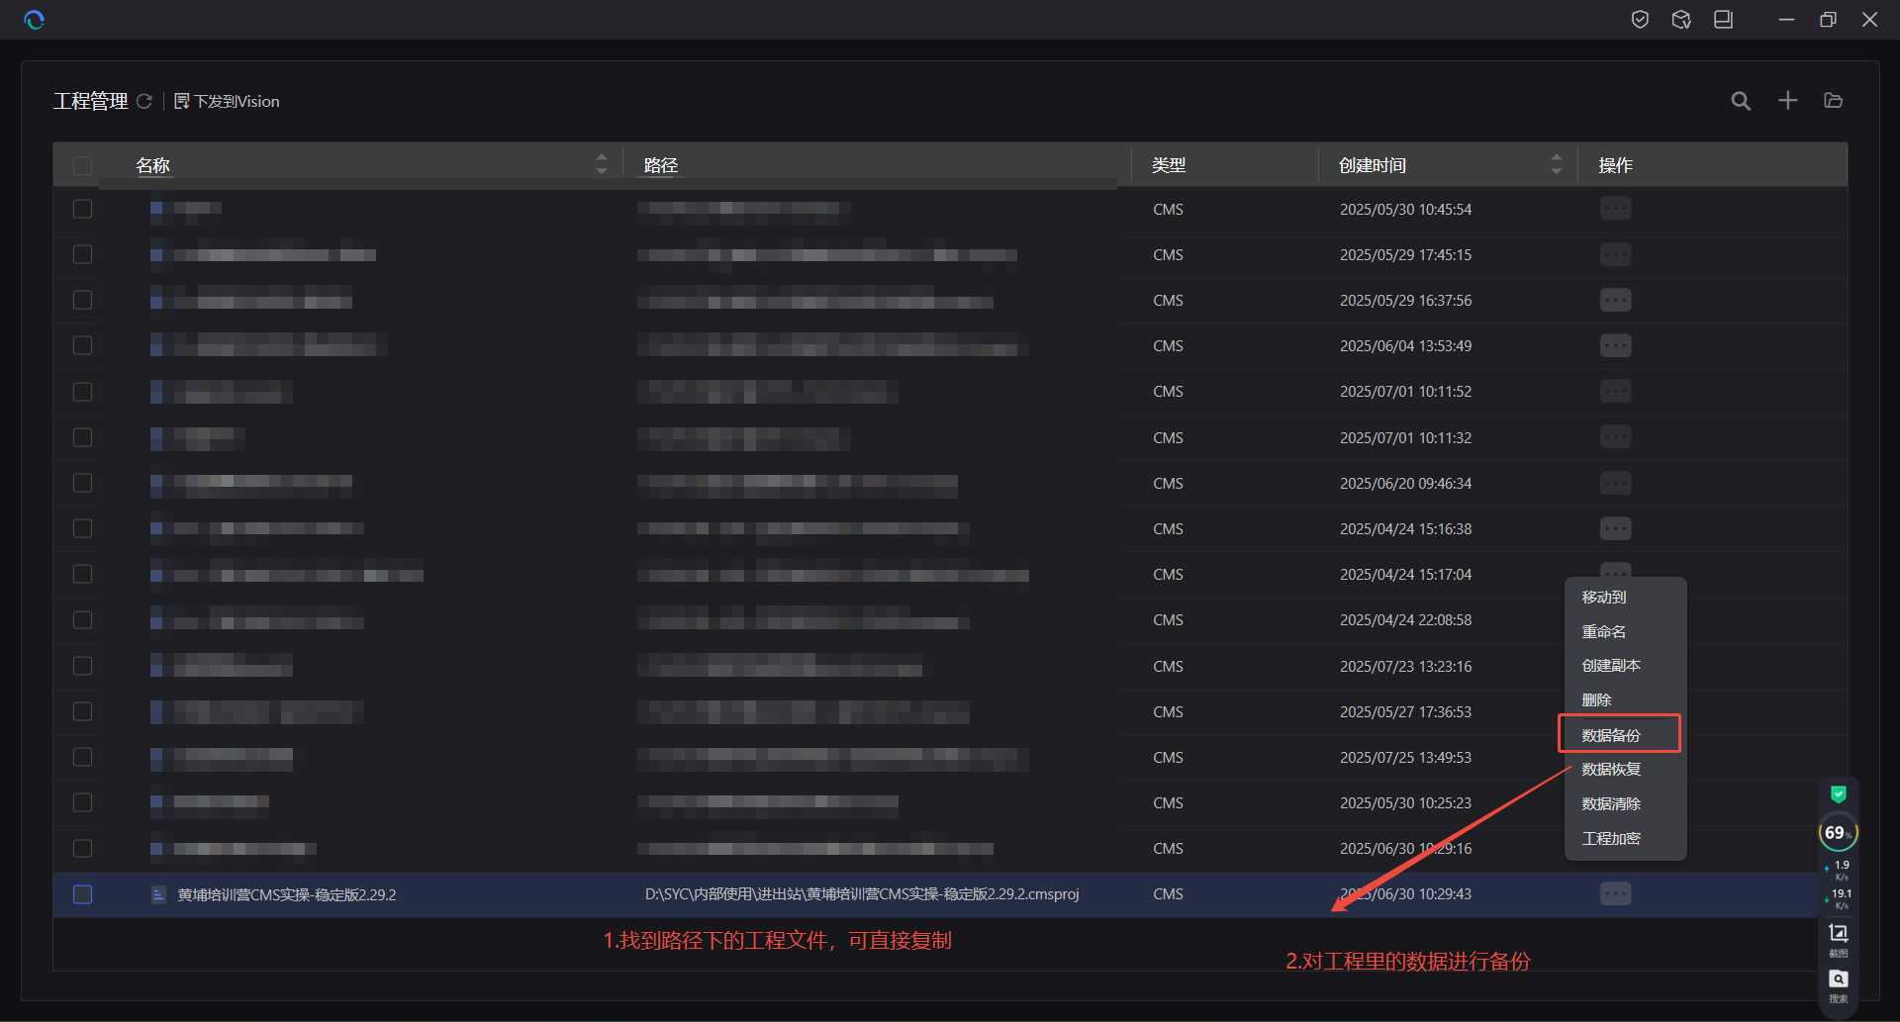Check the box for 黄埔培训营CMS实操-稳定版2.29.2
This screenshot has width=1900, height=1022.
83,894
